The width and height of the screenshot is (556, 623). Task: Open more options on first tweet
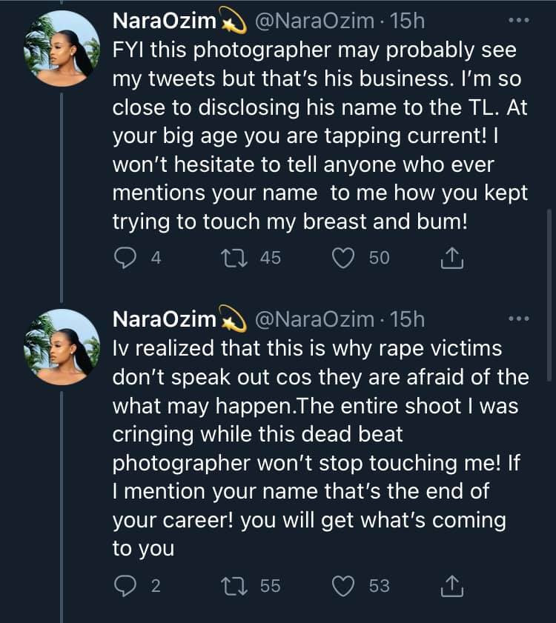[x=518, y=21]
